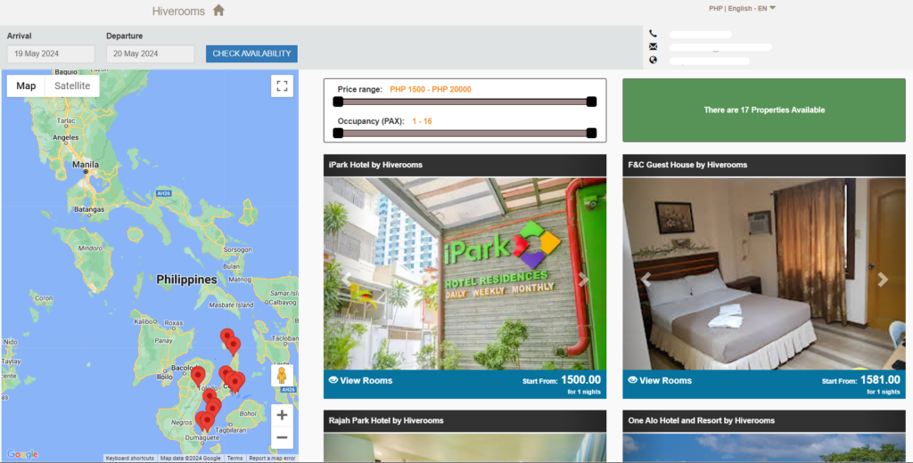Show previous photo of F&C Guest House
This screenshot has height=463, width=913.
pos(646,280)
